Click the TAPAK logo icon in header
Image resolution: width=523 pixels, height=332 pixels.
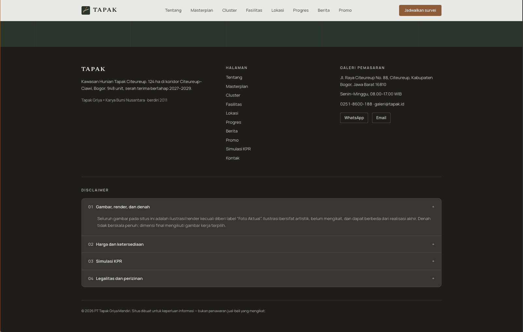pos(86,10)
